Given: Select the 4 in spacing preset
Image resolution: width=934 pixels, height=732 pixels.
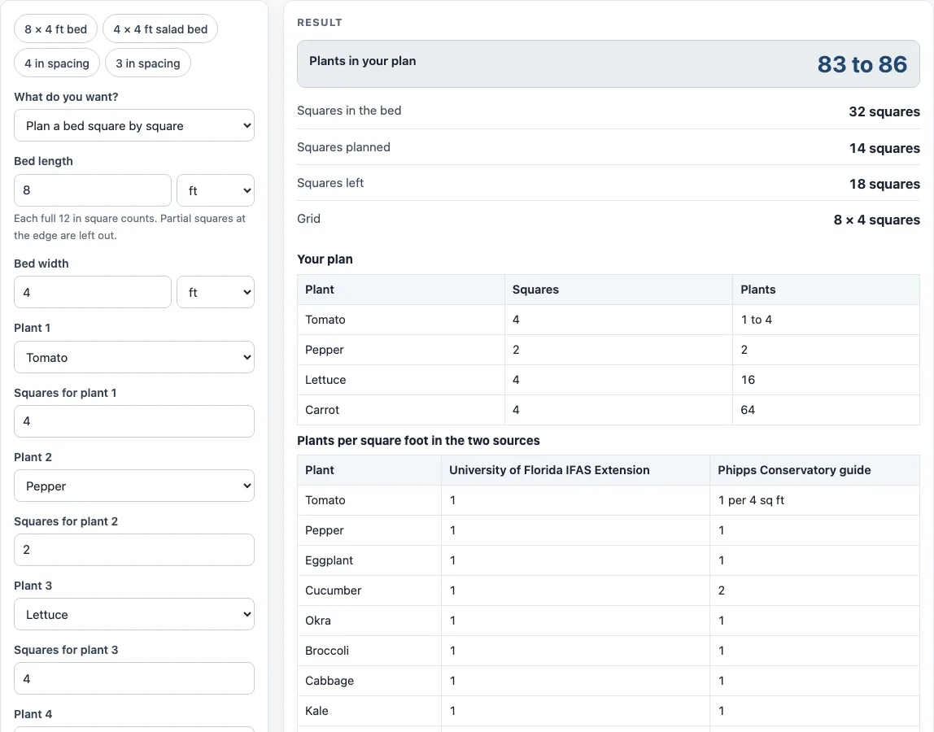Looking at the screenshot, I should point(57,63).
